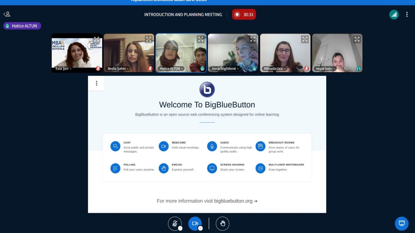This screenshot has height=233, width=415.
Task: Open Esra Şen's webcam name dropdown
Action: (x=64, y=69)
